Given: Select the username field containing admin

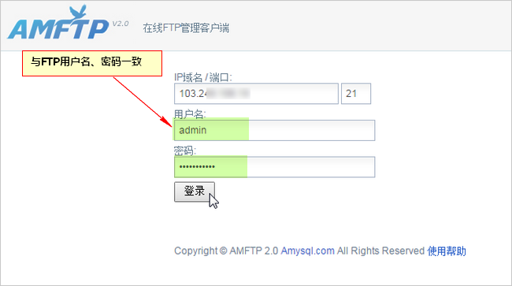Looking at the screenshot, I should coord(274,130).
